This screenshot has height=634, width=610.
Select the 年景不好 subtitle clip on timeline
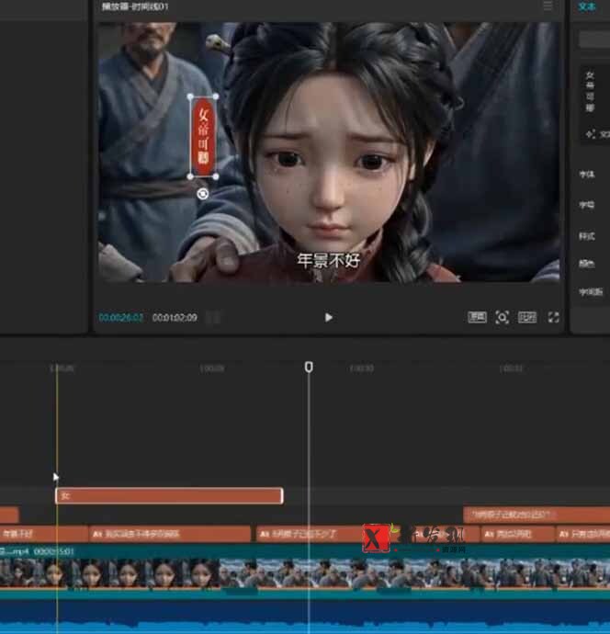(44, 534)
